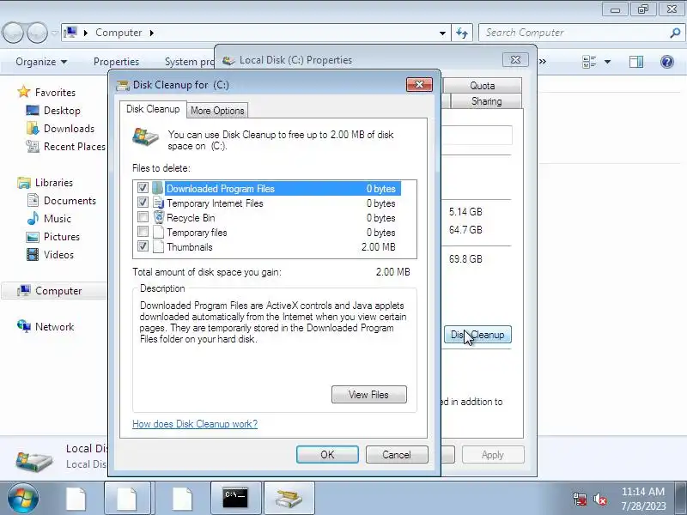Viewport: 687px width, 515px height.
Task: Expand arrow after Computer in address bar
Action: tap(152, 33)
